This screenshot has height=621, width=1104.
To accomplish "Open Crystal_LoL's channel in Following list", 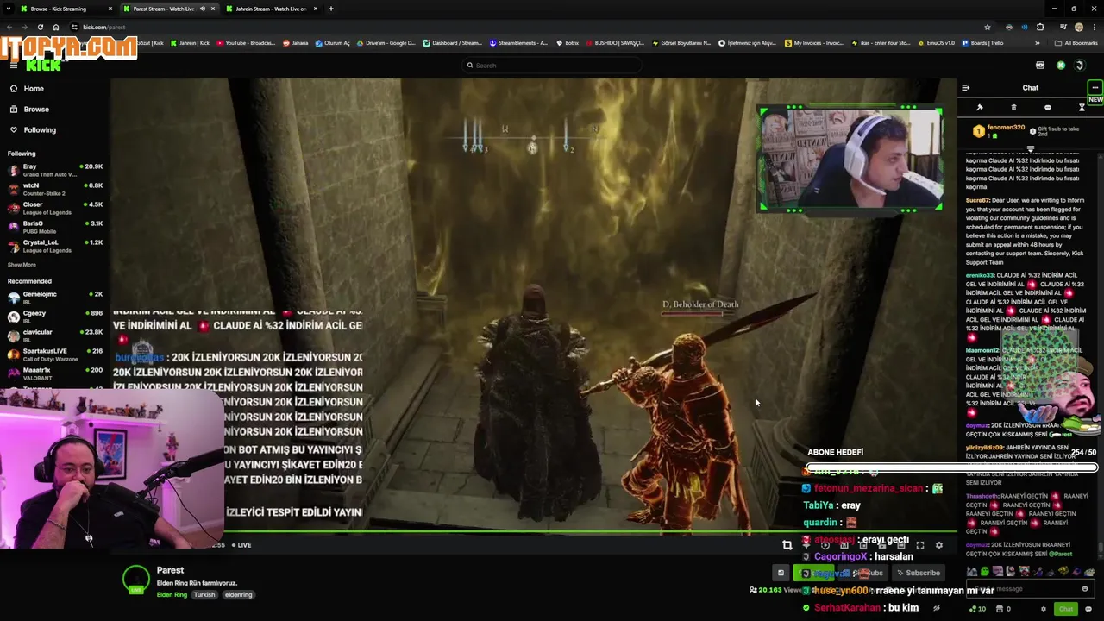I will (x=54, y=246).
